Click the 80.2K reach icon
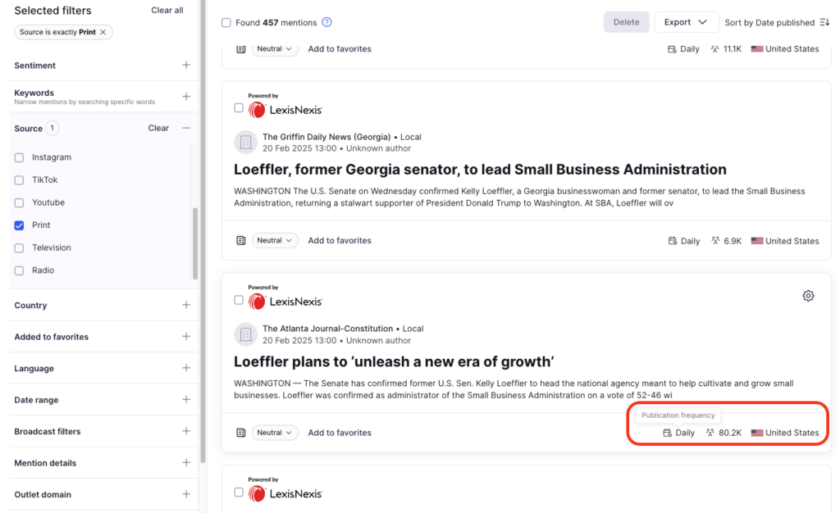The height and width of the screenshot is (513, 840). tap(710, 433)
